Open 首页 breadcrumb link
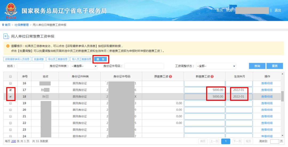The width and height of the screenshot is (288, 147). [x=7, y=25]
